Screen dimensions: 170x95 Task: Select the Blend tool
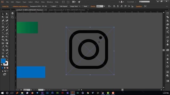[7, 46]
